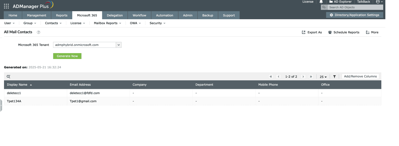The image size is (399, 146).
Task: Click the search magnifier dropdown icon
Action: [x=324, y=7]
